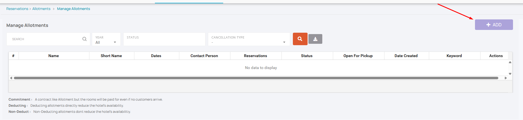Sort by the Date Created column
Viewport: 523px width, 120px height.
click(406, 56)
